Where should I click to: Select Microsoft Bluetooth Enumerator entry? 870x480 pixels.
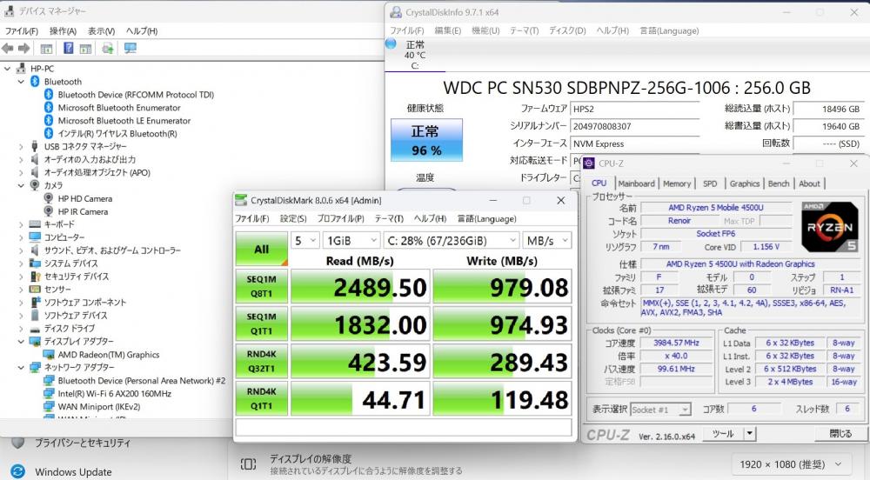[119, 108]
